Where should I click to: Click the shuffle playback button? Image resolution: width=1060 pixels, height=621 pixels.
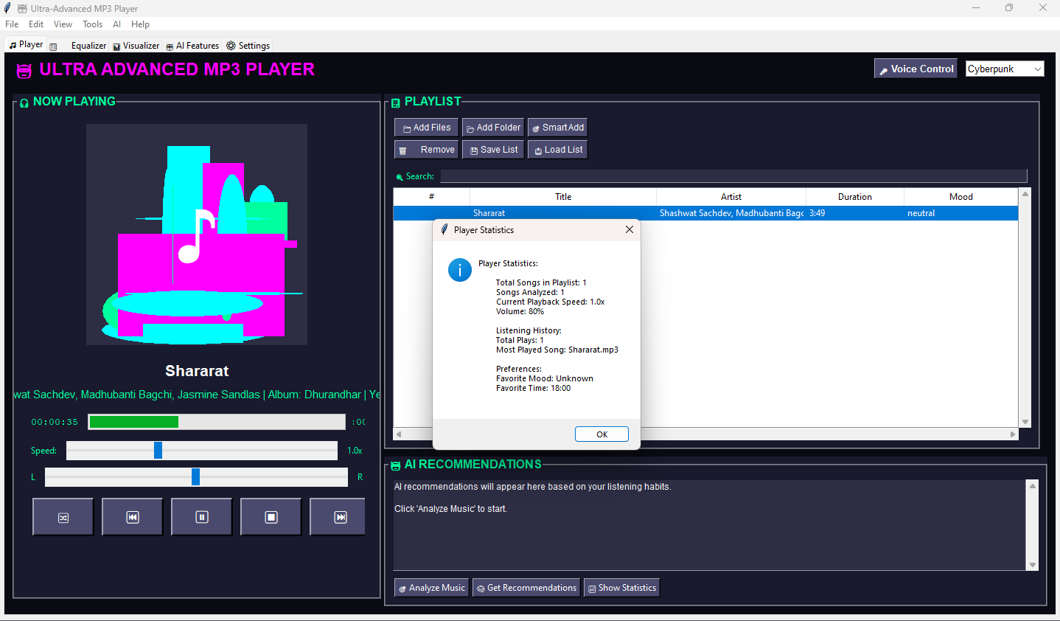coord(63,517)
